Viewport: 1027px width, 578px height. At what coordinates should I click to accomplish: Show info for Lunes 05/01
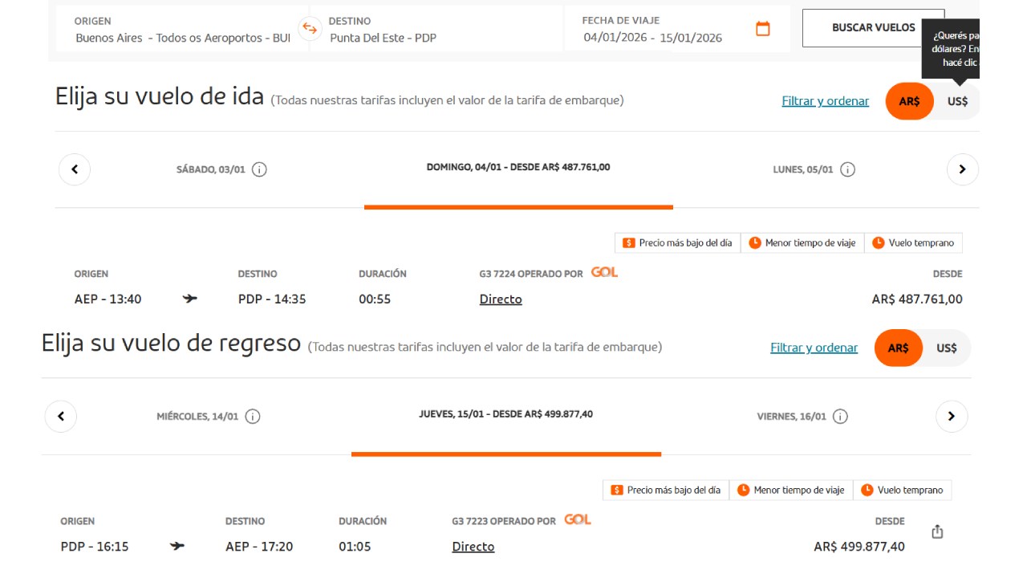pos(847,169)
